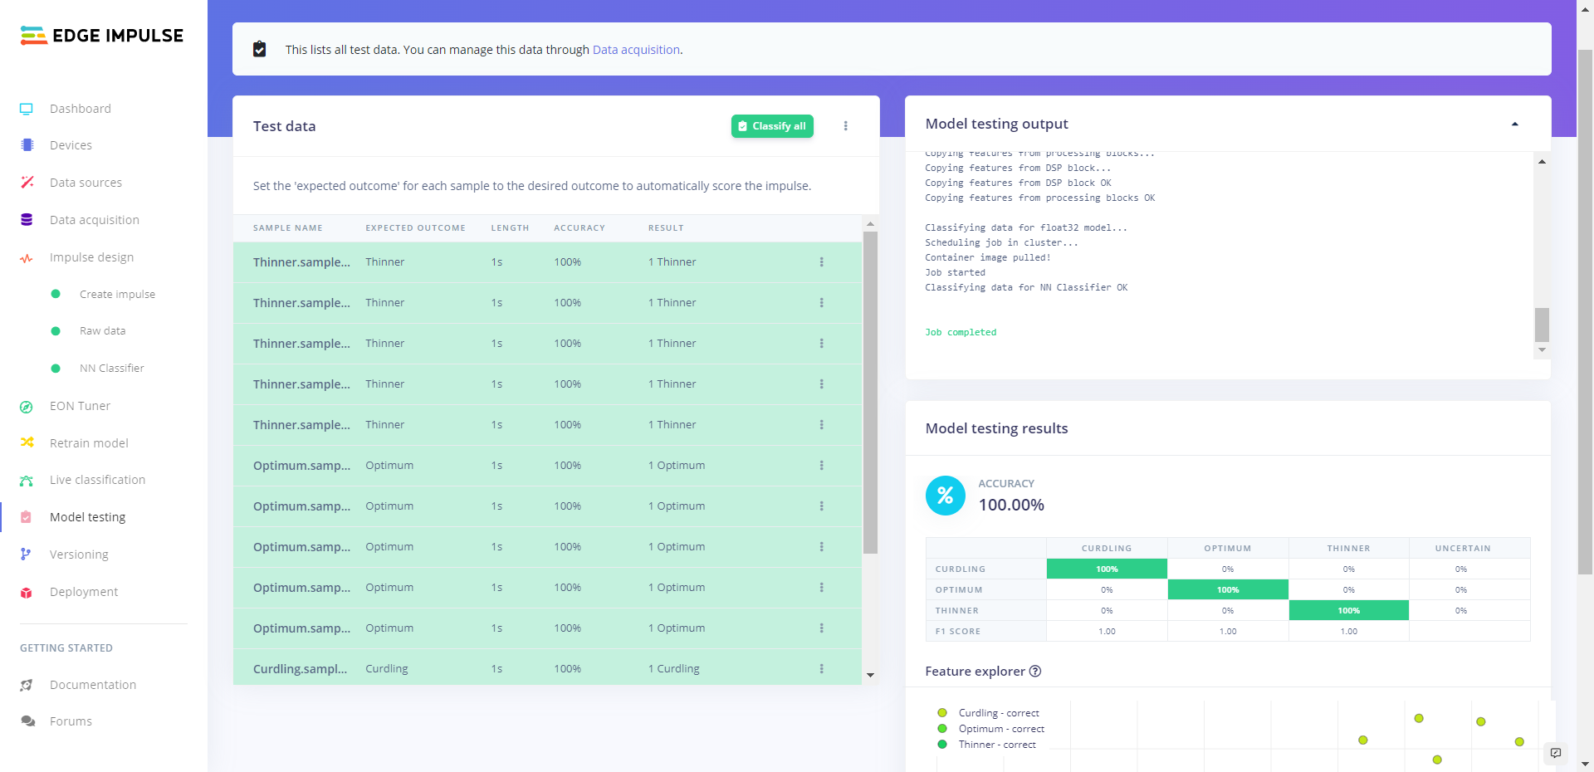Click the Versioning branch icon
Viewport: 1594px width, 772px height.
[27, 555]
